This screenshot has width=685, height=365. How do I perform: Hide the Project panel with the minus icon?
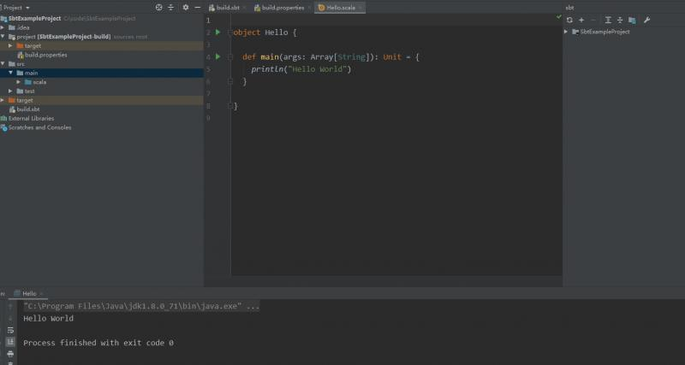(x=198, y=8)
